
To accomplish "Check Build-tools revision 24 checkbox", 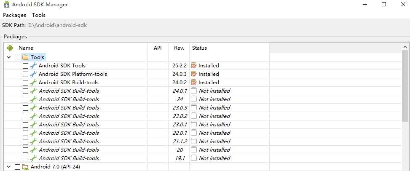I will (25, 99).
